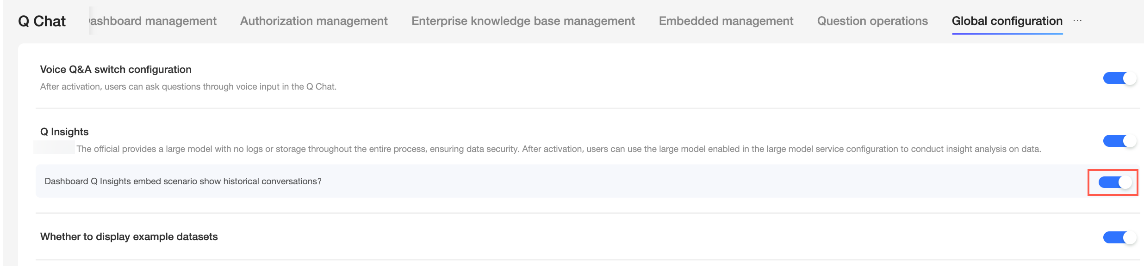Viewport: 1144px width, 266px height.
Task: Switch to Authorization management tab
Action: [314, 21]
